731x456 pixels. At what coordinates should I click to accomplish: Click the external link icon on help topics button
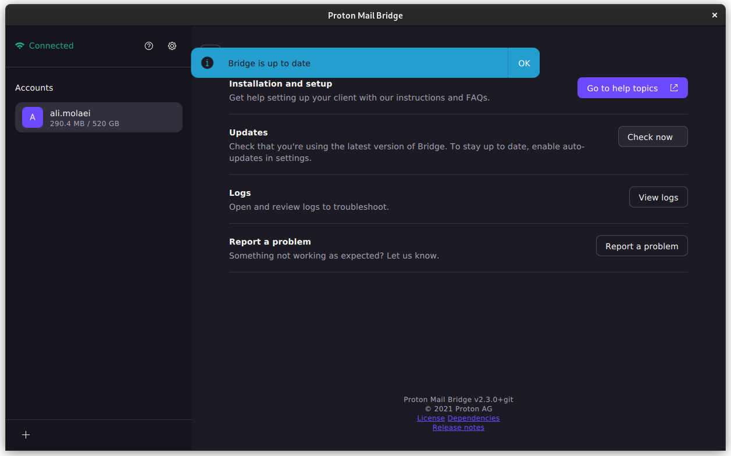[x=674, y=88]
